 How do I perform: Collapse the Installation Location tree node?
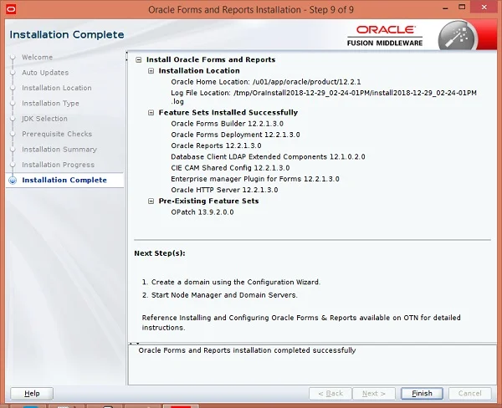tap(151, 71)
